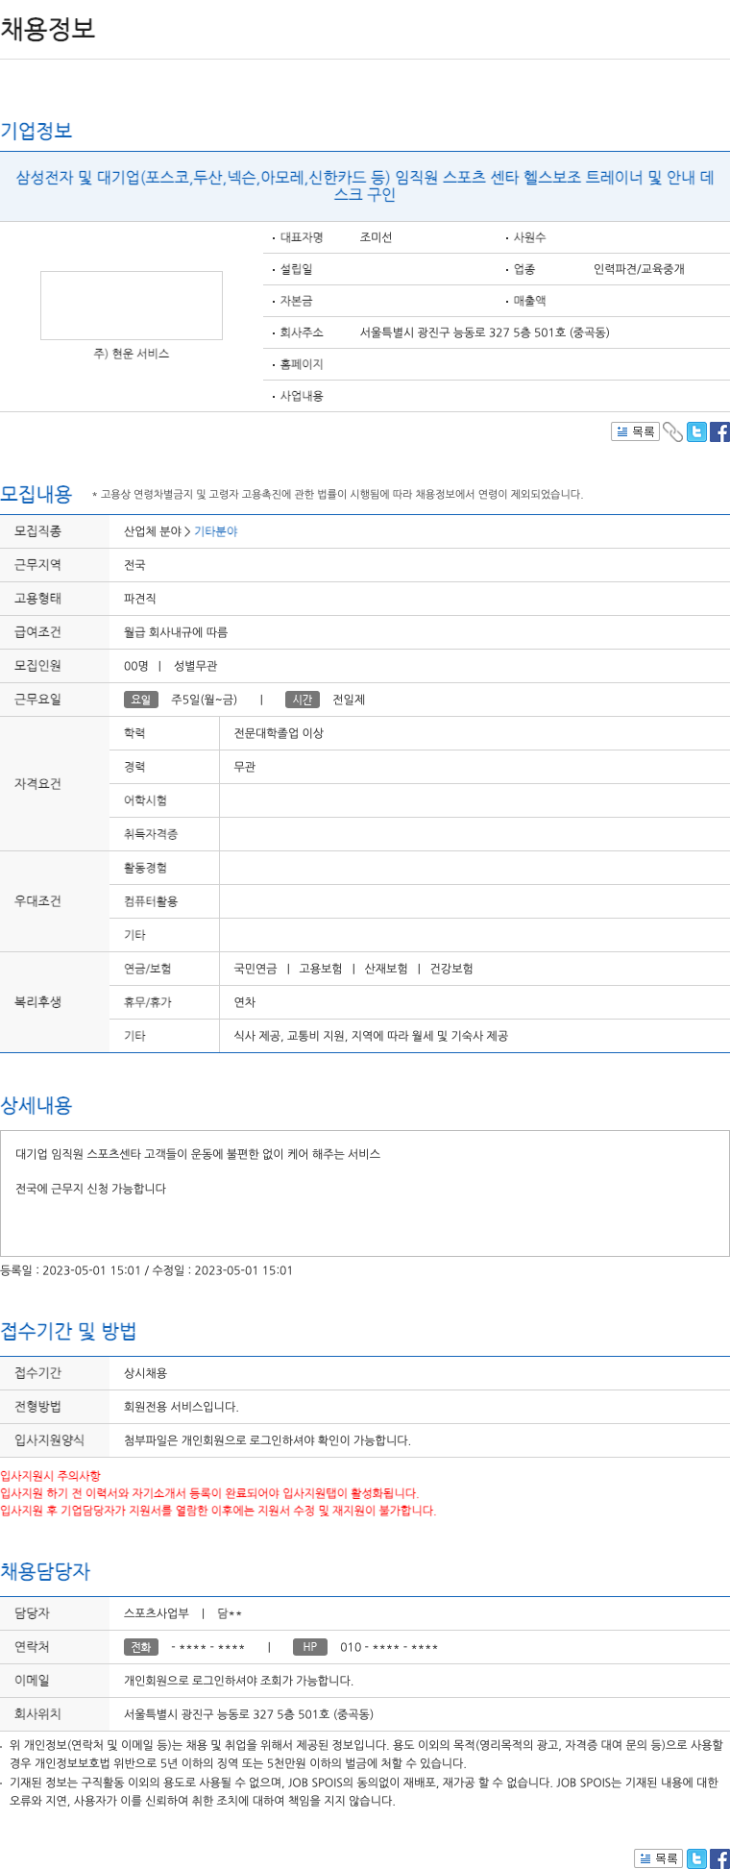The width and height of the screenshot is (730, 1869).
Task: Select department 스포츠사업부
Action: (157, 1613)
